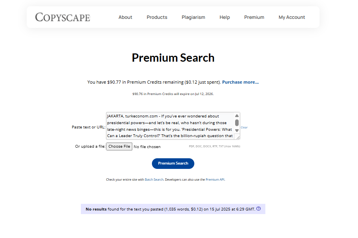Open the Products menu
358x238 pixels.
(157, 17)
